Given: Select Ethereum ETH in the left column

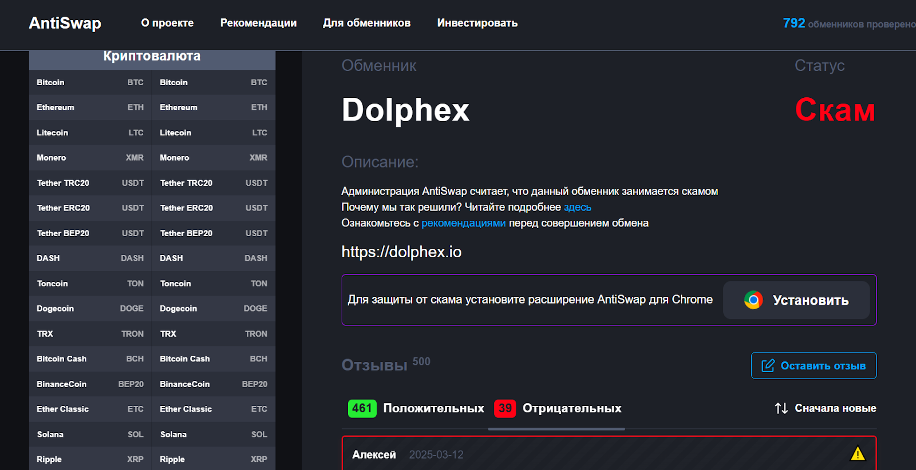Looking at the screenshot, I should 90,107.
